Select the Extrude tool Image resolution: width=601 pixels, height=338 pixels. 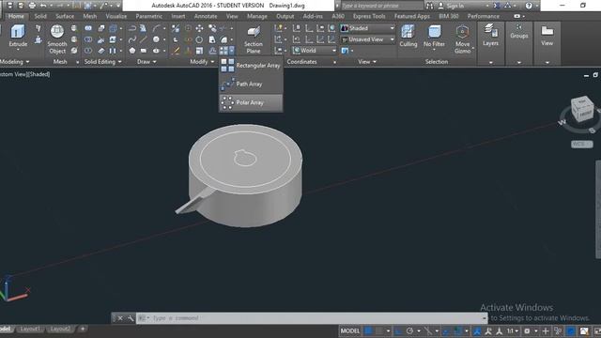tap(18, 36)
